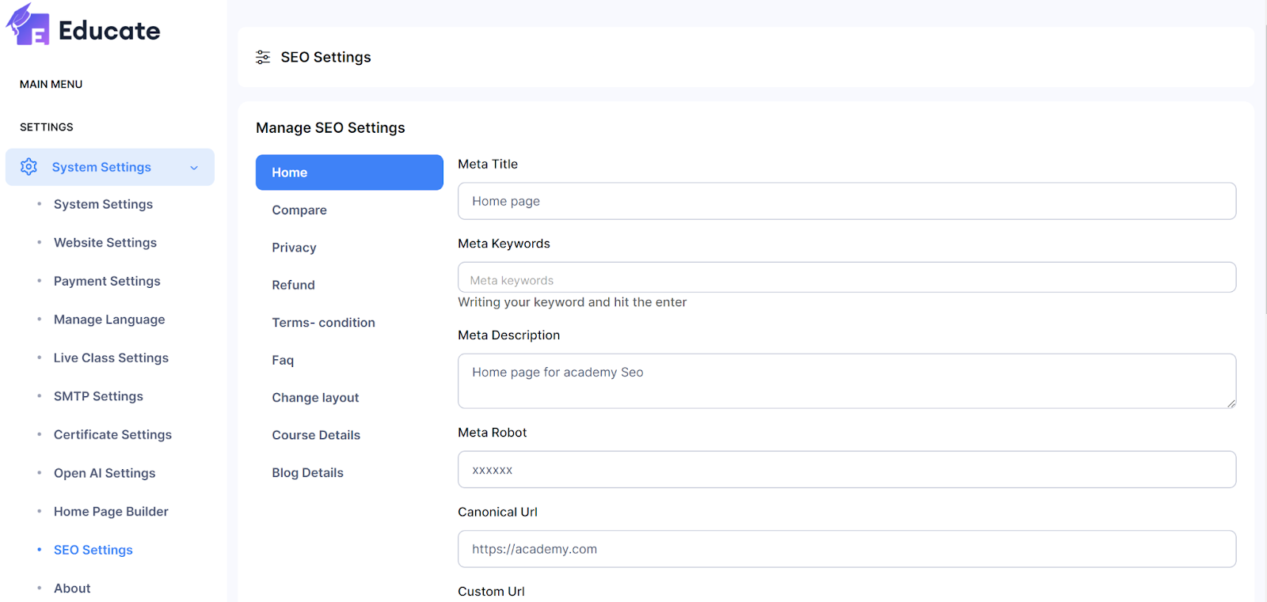This screenshot has height=602, width=1267.
Task: Click the System Settings gear icon
Action: pyautogui.click(x=29, y=167)
